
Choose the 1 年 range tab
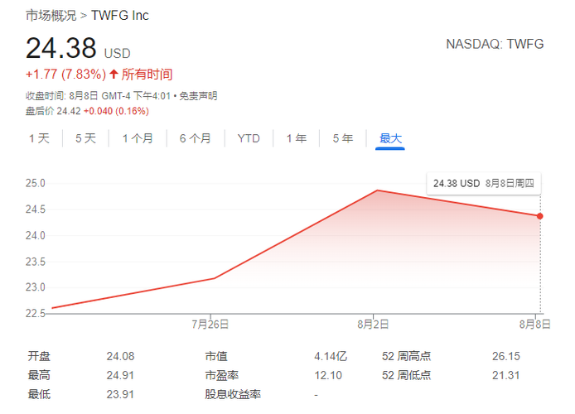[297, 138]
